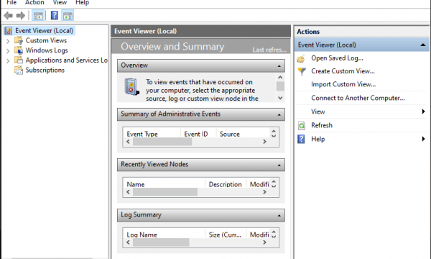Open the Help menu in menu bar
This screenshot has height=259, width=431.
[x=82, y=2]
